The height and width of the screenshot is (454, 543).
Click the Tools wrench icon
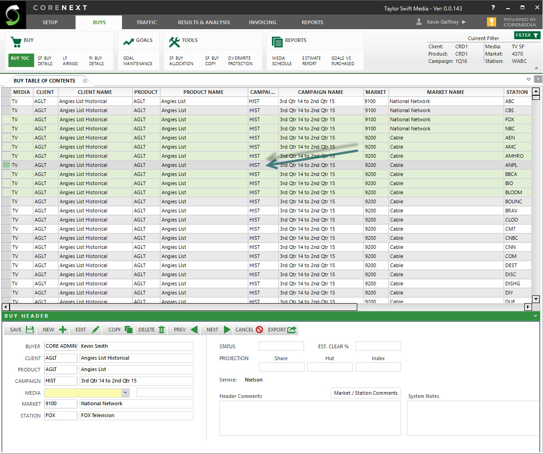click(174, 41)
